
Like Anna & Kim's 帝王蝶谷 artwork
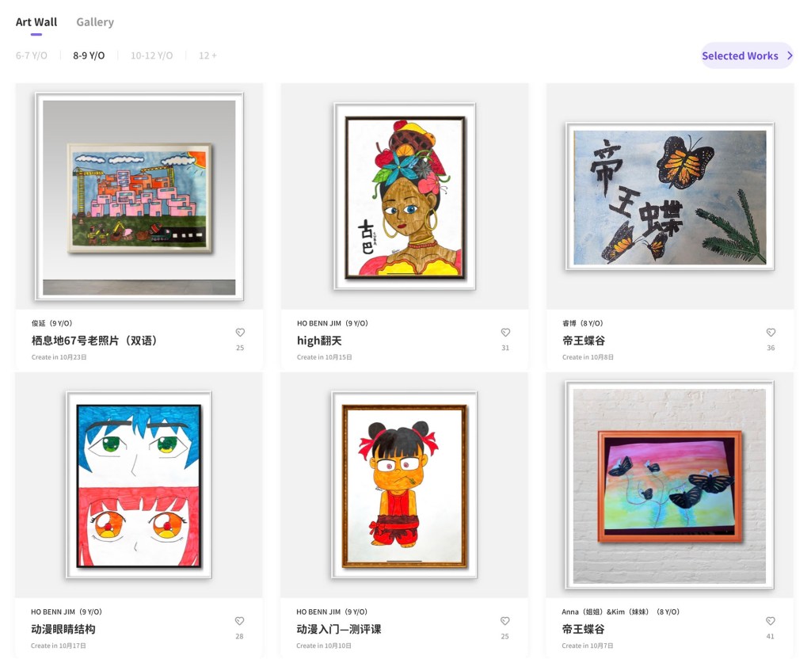(770, 621)
